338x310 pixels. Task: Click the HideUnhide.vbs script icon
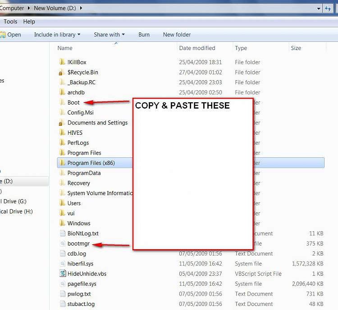pyautogui.click(x=63, y=274)
